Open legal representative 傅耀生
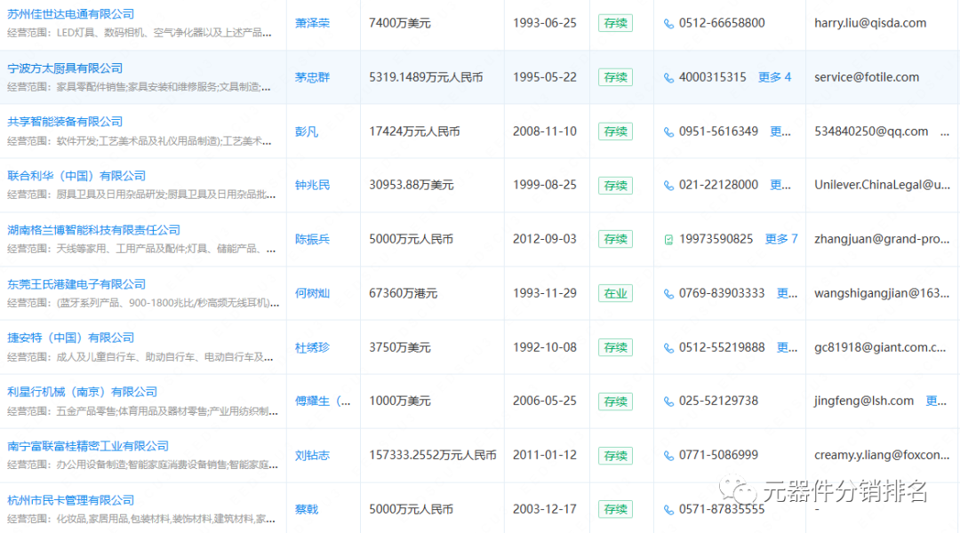Screen dimensions: 960x533 [x=323, y=401]
